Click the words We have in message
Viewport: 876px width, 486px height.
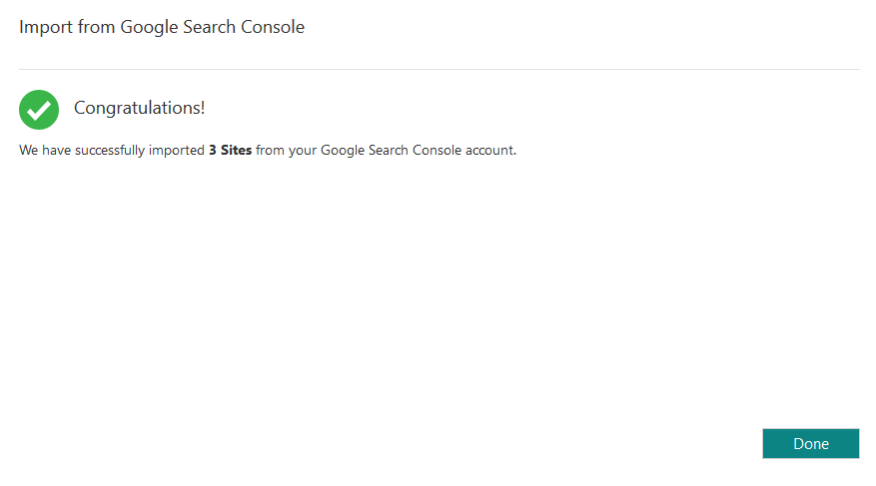point(44,151)
